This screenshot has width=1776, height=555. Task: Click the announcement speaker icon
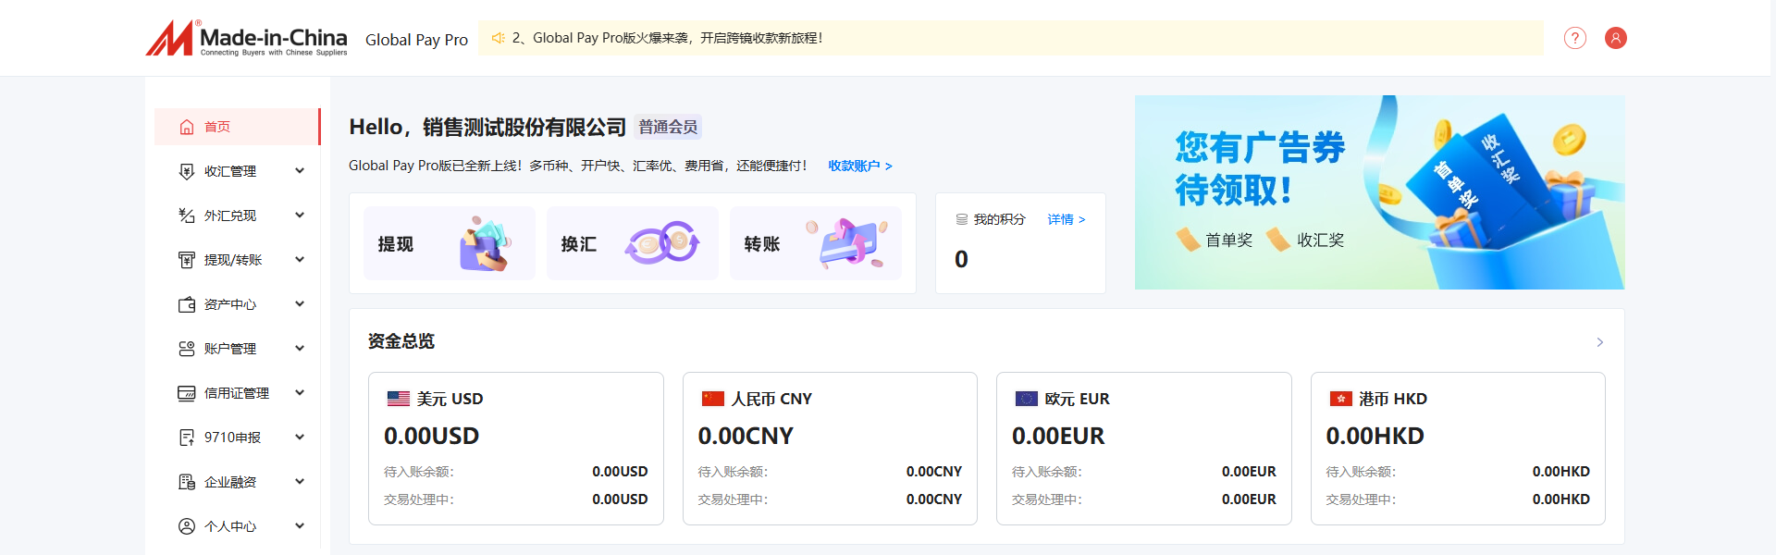point(498,38)
